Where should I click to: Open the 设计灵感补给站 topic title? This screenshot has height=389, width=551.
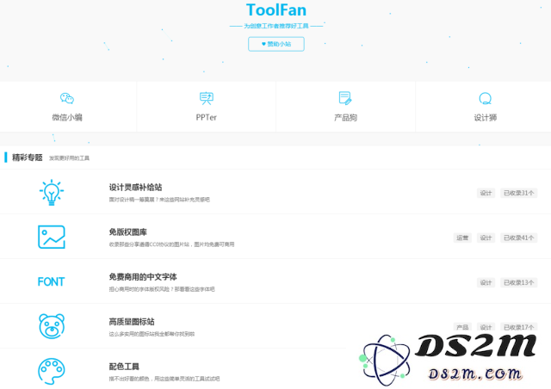click(x=135, y=188)
